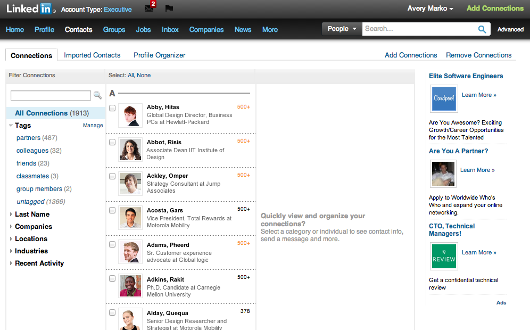530x330 pixels.
Task: Click the filter connections magnifier icon
Action: point(98,95)
